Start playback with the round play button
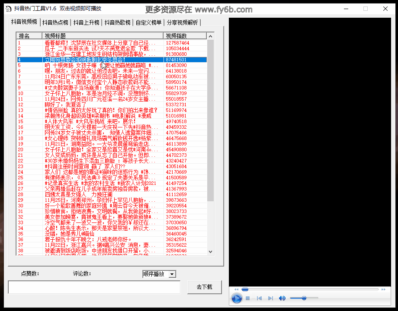Viewport: 398px width, 311px height. (237, 298)
